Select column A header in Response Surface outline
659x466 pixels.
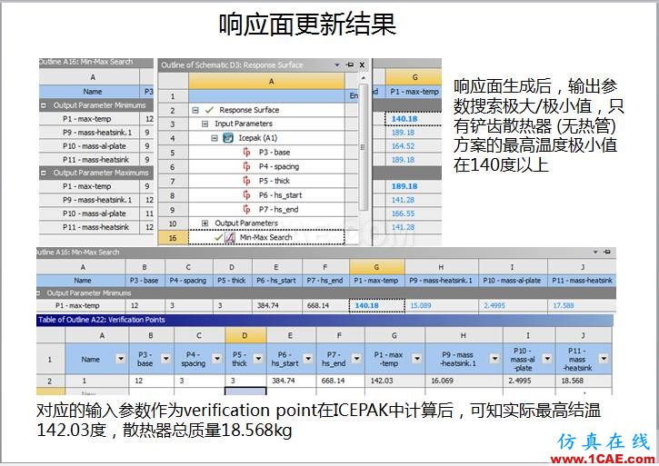click(266, 81)
